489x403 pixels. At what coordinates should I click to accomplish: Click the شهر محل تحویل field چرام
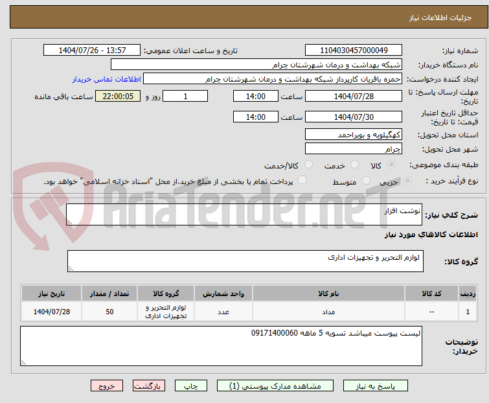point(354,149)
